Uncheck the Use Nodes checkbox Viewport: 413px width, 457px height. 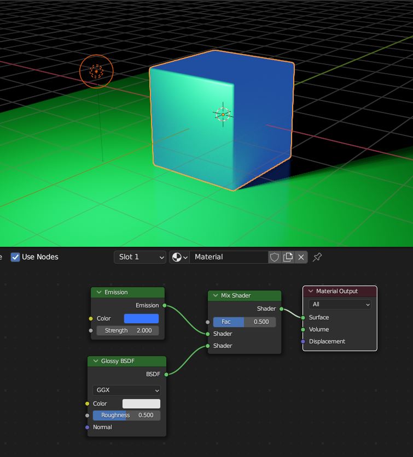pos(15,257)
